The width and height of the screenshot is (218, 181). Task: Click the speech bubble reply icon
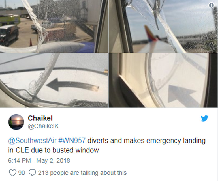pos(32,173)
